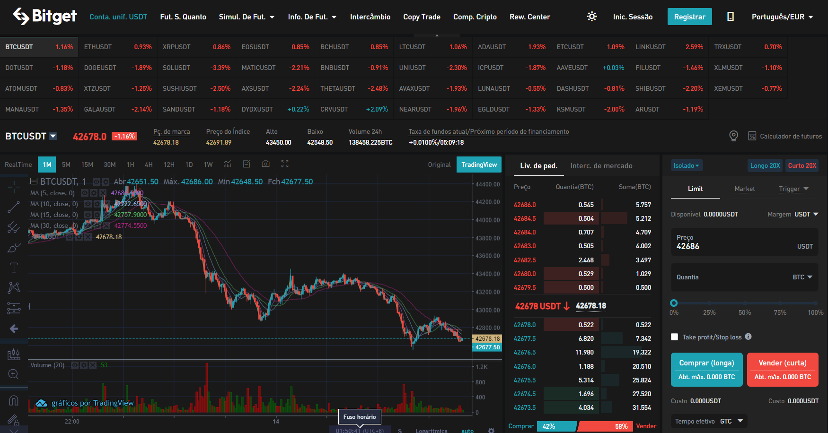
Task: Click the back arrow in chart toolbar
Action: (14, 329)
